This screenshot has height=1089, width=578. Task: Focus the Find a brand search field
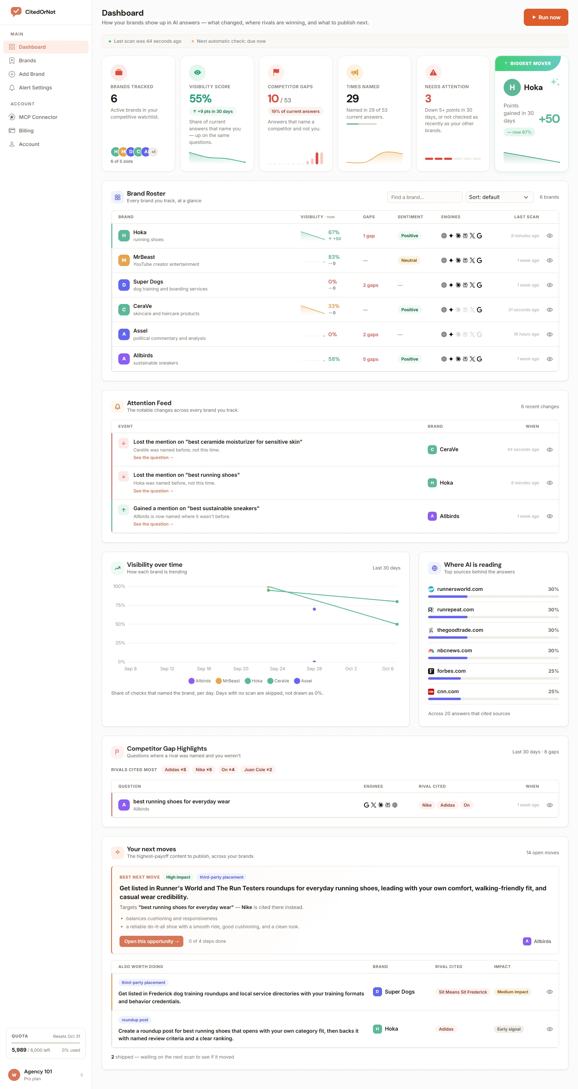pos(424,197)
